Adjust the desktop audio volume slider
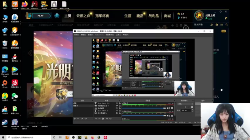Viewport: 250px width, 140px height. click(x=144, y=108)
